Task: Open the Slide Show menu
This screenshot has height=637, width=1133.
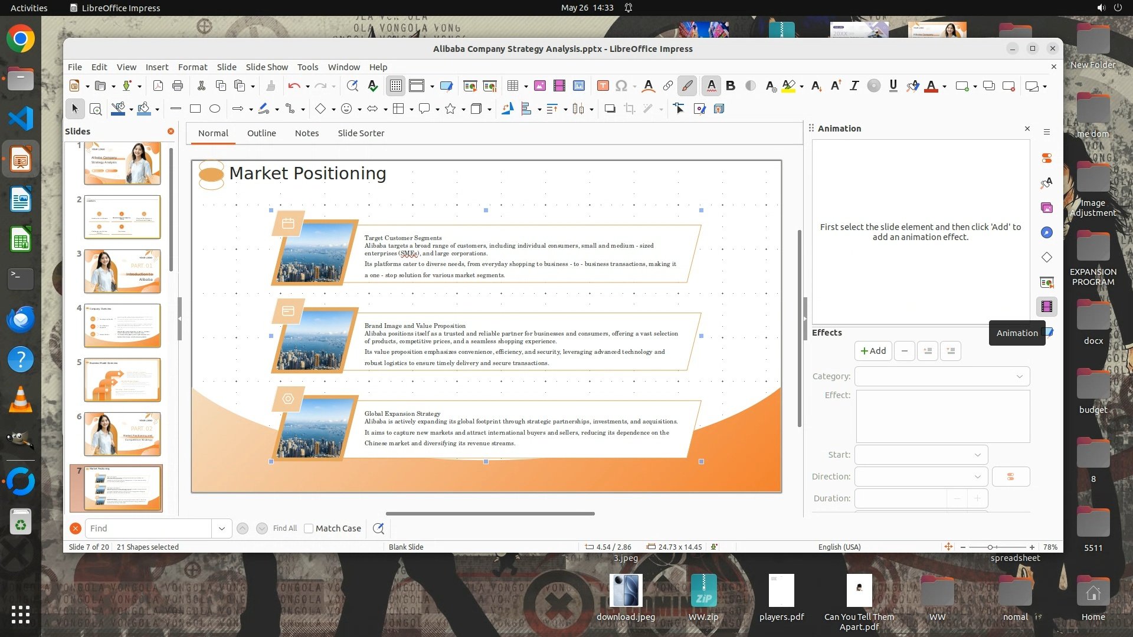Action: point(267,67)
